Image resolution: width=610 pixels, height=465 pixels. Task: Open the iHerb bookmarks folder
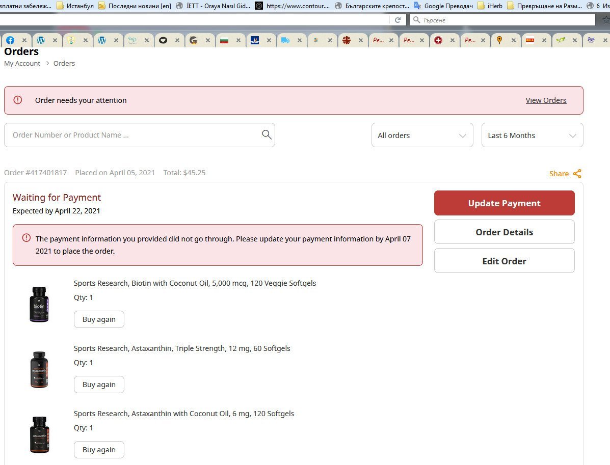491,6
